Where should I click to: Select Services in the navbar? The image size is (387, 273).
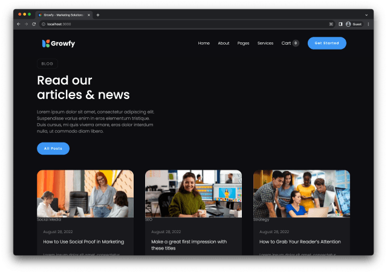point(265,43)
